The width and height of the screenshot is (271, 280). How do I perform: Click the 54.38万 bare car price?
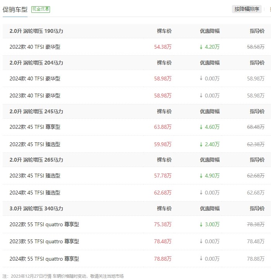tap(163, 47)
